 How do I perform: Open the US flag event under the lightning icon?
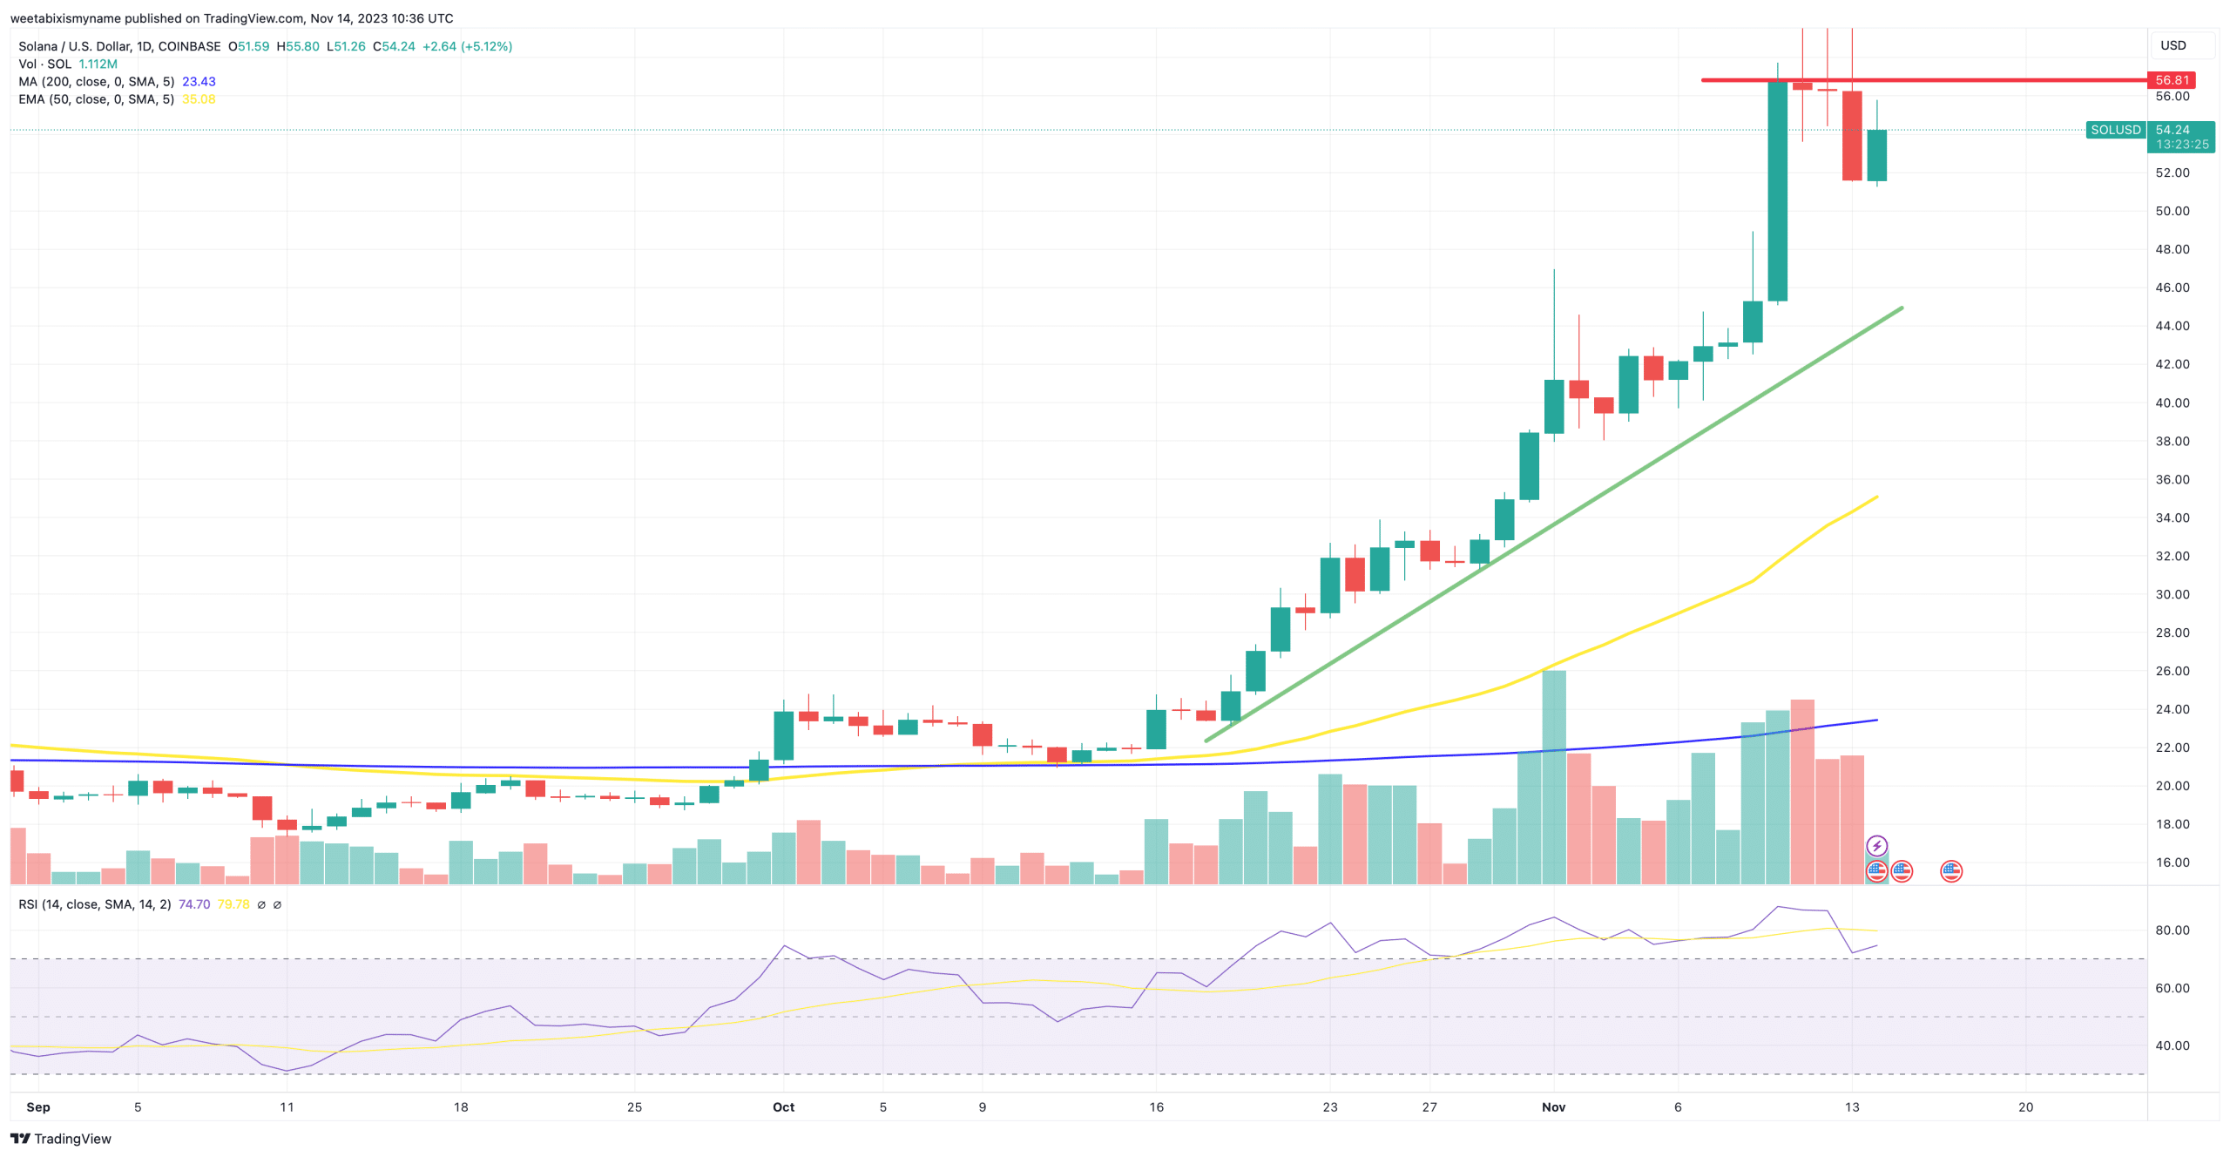[1876, 870]
